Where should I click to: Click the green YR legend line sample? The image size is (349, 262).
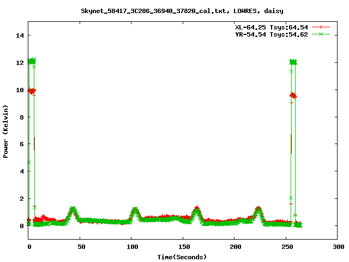[321, 34]
